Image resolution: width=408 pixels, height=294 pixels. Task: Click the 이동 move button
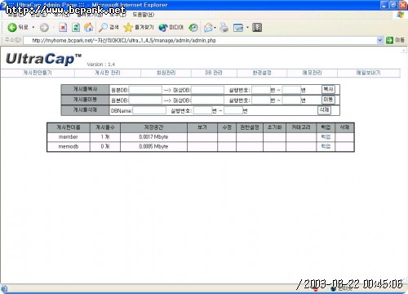click(328, 100)
